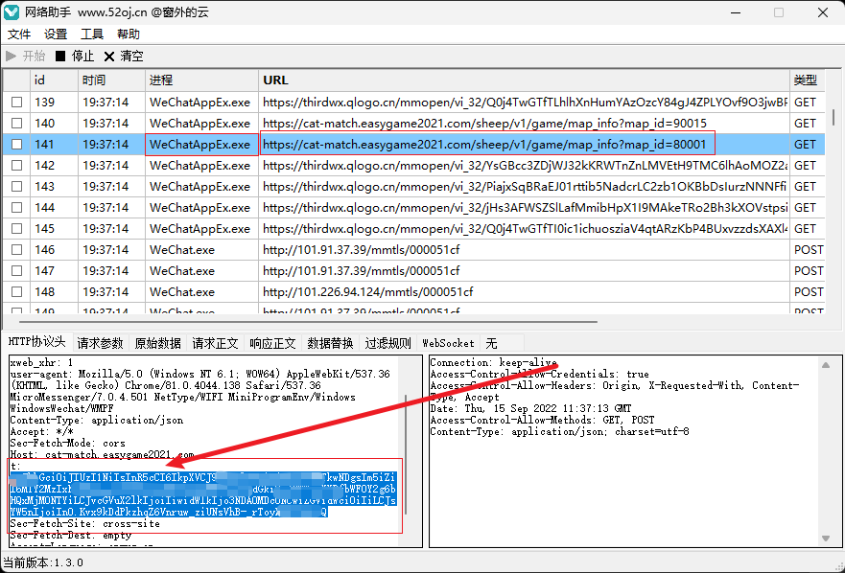This screenshot has height=573, width=845.
Task: Click the request list horizontal scrollbar
Action: click(x=308, y=322)
